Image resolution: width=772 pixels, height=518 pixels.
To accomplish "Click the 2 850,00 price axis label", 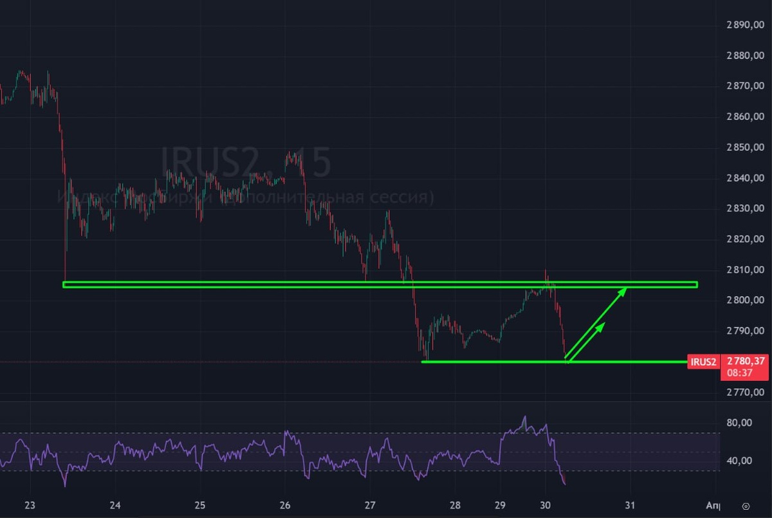I will [746, 147].
